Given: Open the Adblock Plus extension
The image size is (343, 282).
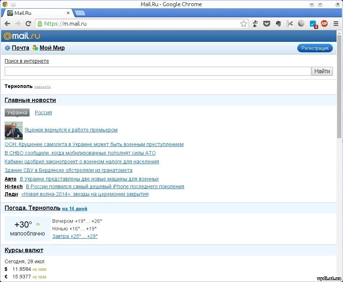Looking at the screenshot, I should [x=324, y=23].
